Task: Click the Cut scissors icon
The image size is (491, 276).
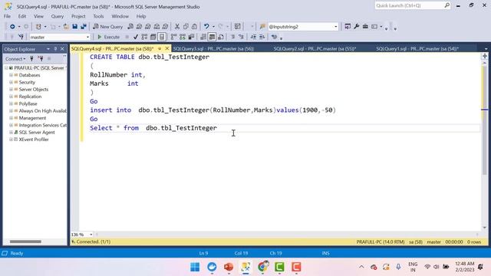Action: tap(177, 27)
